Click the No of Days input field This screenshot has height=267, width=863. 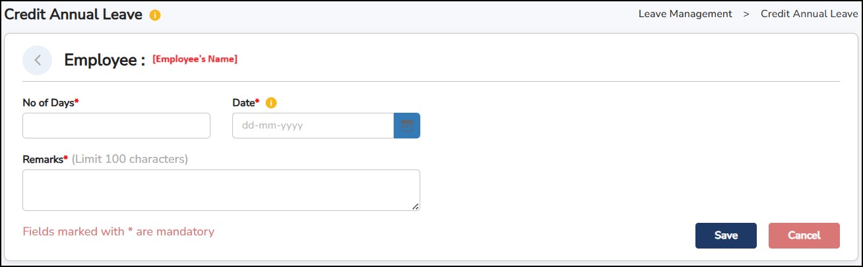[x=116, y=125]
